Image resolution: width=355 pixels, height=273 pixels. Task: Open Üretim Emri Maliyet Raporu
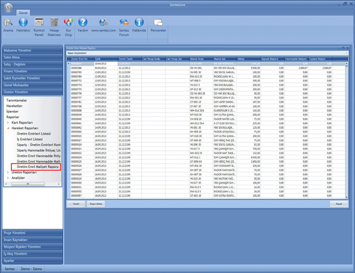(x=38, y=167)
